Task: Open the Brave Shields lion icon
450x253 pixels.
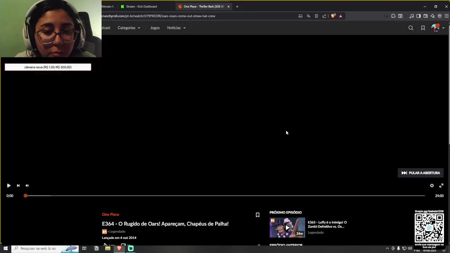Action: click(333, 16)
